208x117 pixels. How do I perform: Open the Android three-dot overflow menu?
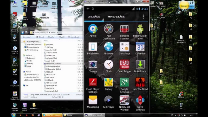pos(143,17)
